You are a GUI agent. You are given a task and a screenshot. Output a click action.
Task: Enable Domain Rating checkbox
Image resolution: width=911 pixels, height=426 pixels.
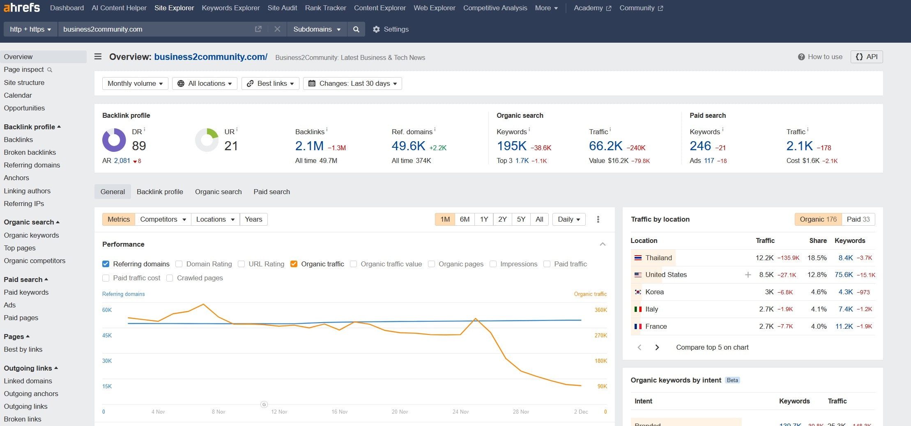179,264
